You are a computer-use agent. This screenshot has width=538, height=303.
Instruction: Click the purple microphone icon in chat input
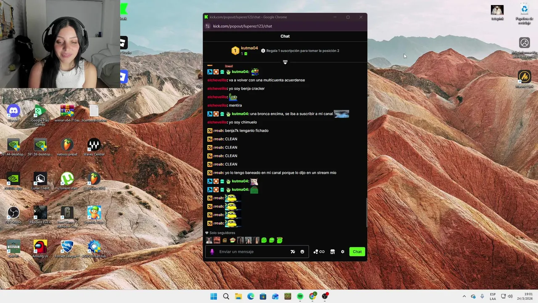[x=212, y=252]
